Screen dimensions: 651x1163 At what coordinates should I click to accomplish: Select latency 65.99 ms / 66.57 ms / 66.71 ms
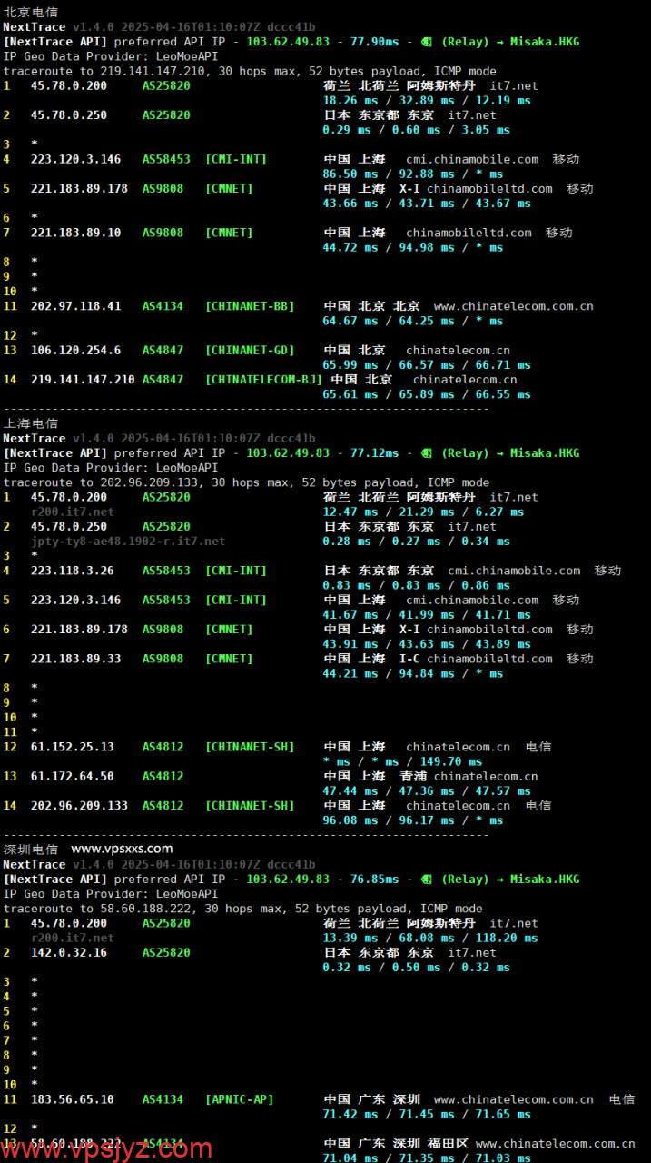pos(427,365)
